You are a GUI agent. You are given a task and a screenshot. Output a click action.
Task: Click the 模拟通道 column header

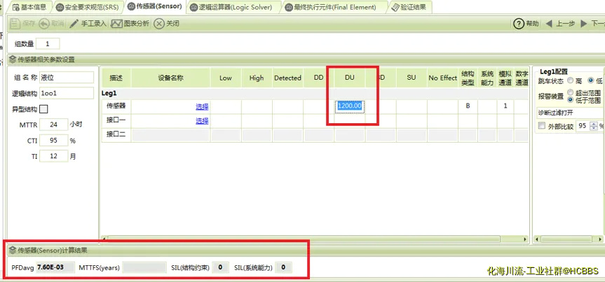click(x=505, y=78)
